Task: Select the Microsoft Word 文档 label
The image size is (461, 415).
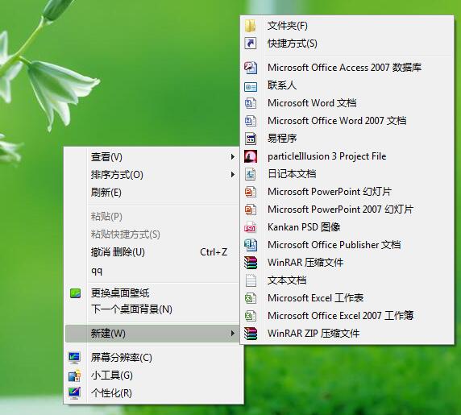Action: [312, 103]
